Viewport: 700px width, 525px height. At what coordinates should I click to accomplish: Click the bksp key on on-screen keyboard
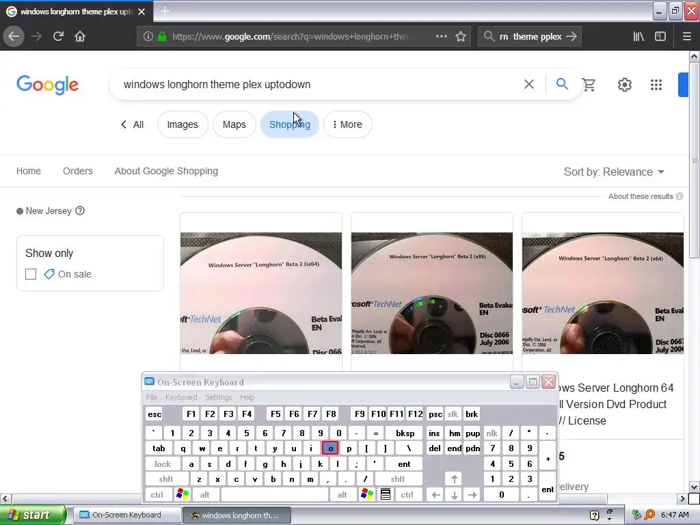pos(405,433)
